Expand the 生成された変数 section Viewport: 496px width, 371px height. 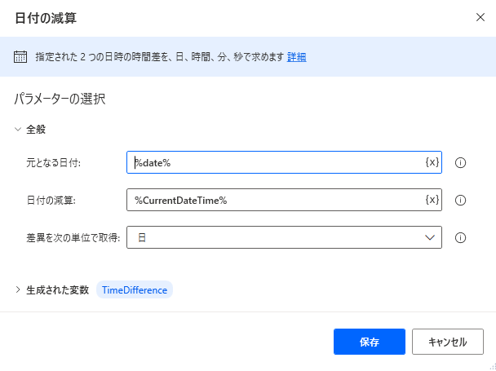(18, 289)
